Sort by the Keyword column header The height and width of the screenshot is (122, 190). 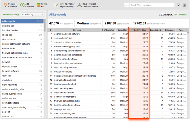[x=77, y=30]
